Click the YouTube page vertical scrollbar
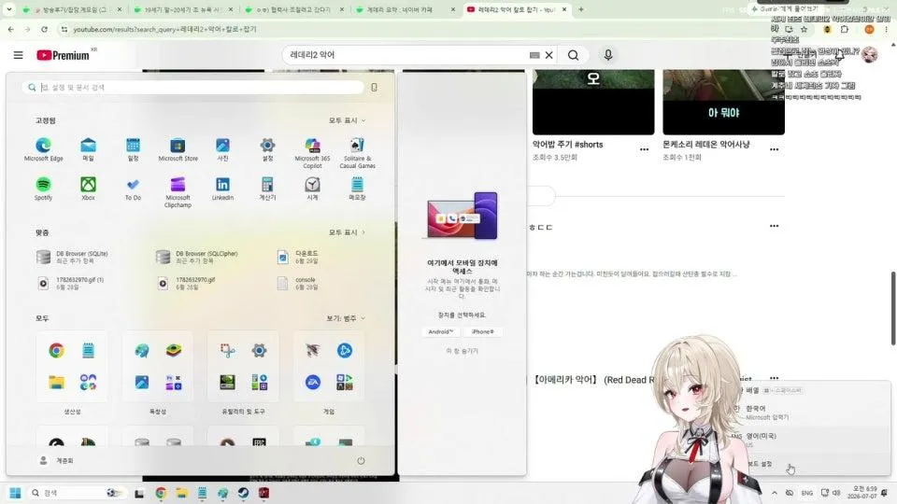 coord(893,309)
